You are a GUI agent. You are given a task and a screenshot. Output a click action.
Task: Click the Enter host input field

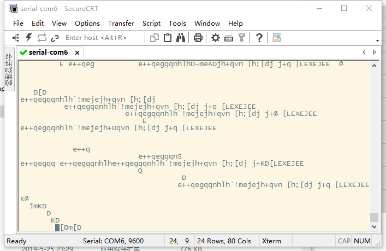point(104,38)
